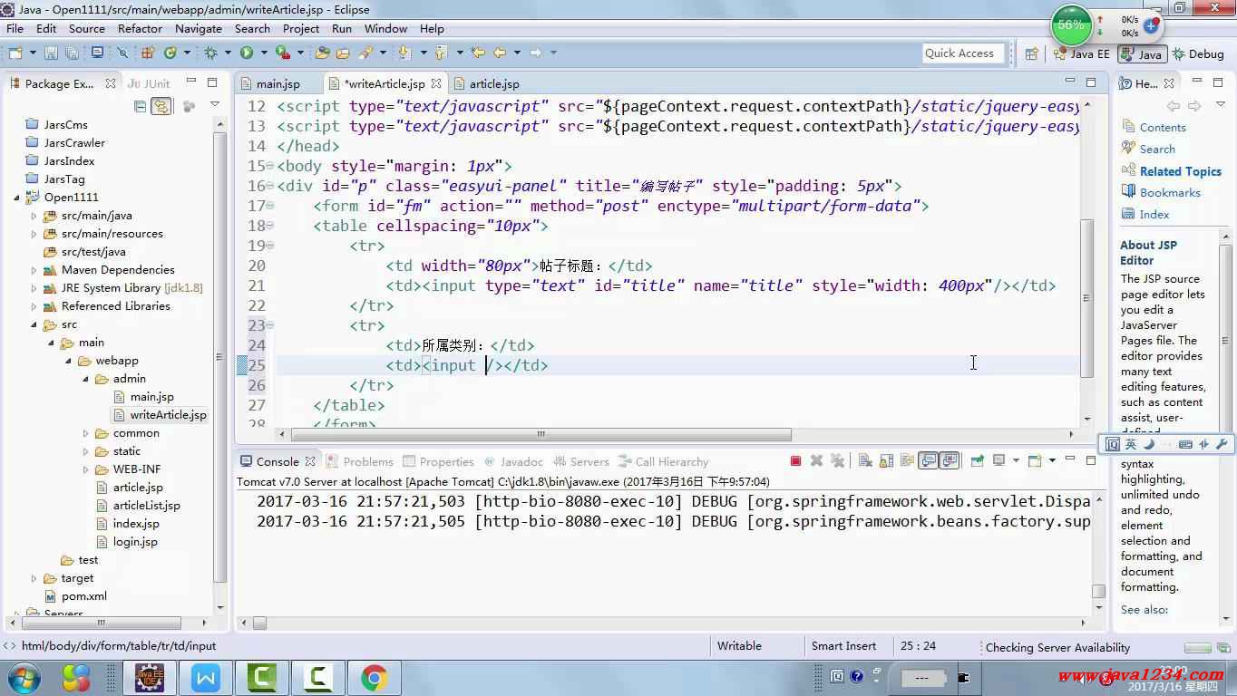Click the Console horizontal scrollbar thumb
This screenshot has height=696, width=1237.
[259, 623]
